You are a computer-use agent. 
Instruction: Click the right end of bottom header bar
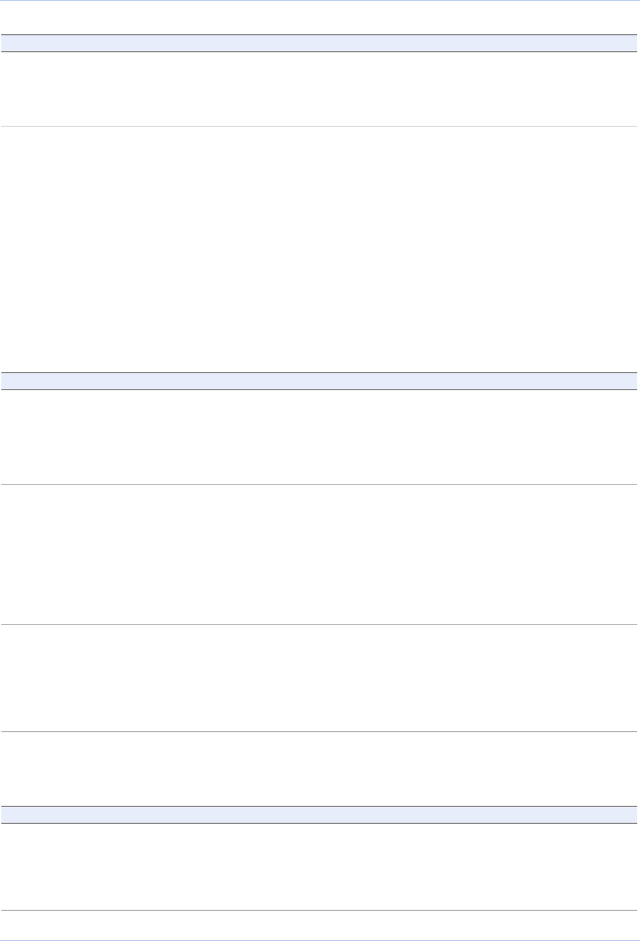coord(630,815)
